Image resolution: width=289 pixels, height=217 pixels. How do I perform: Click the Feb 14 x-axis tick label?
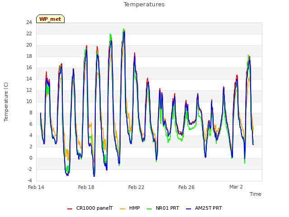click(x=36, y=187)
